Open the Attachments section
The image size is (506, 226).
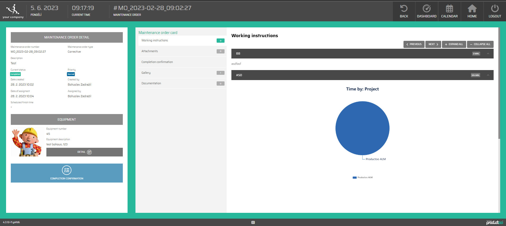pyautogui.click(x=150, y=51)
